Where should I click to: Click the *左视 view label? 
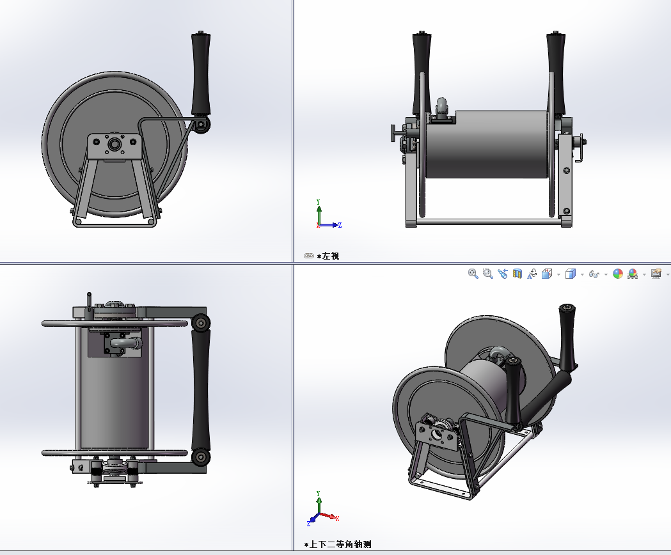328,256
